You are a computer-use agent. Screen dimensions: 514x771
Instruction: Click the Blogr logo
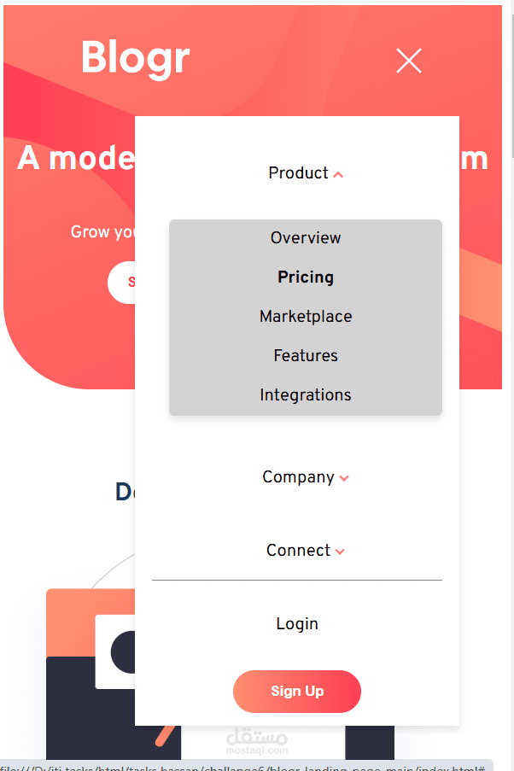click(x=135, y=58)
